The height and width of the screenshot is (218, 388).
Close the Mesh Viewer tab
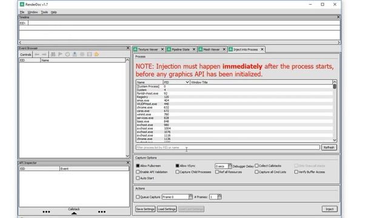click(224, 50)
